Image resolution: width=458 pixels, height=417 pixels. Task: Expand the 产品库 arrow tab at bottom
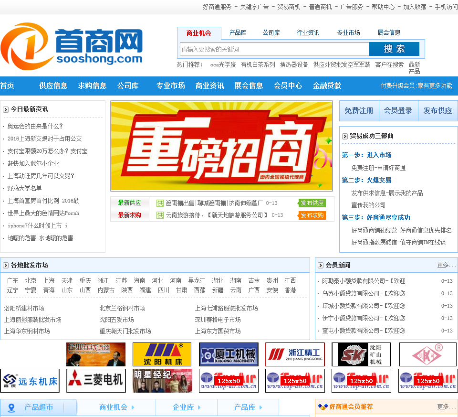tap(248, 407)
